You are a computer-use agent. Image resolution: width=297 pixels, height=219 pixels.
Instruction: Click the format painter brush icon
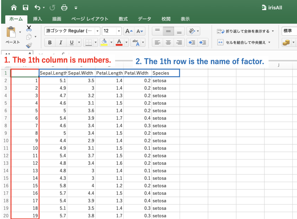tap(29, 45)
